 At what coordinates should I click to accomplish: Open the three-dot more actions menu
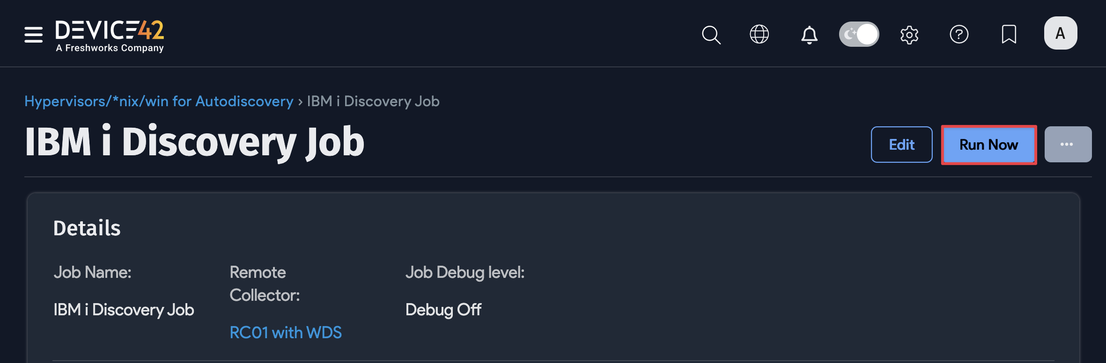[x=1068, y=145]
